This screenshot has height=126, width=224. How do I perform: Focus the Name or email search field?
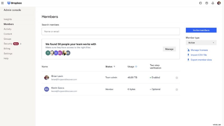pyautogui.click(x=111, y=31)
